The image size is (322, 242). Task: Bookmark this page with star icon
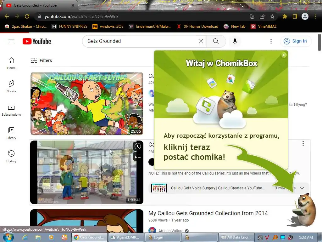tap(272, 16)
